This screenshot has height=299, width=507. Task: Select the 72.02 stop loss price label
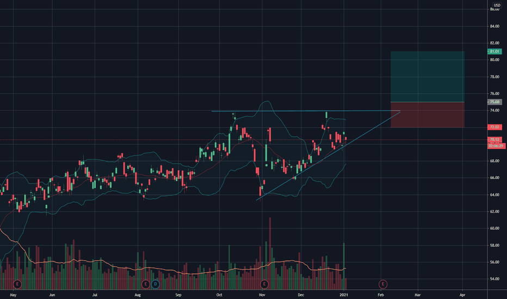(x=494, y=127)
